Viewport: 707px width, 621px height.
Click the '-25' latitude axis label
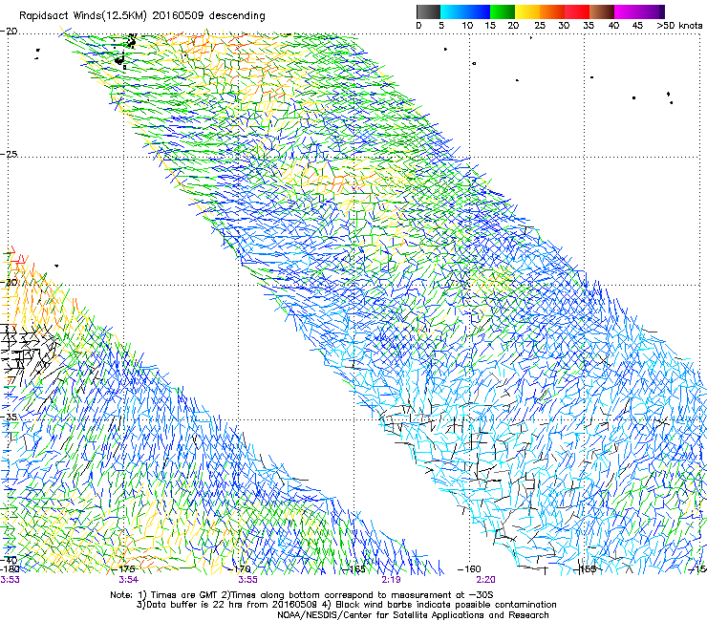10,154
